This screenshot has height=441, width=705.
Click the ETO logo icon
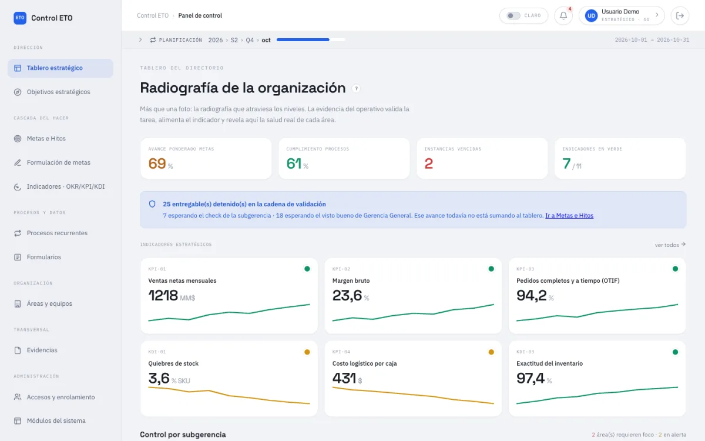(20, 18)
